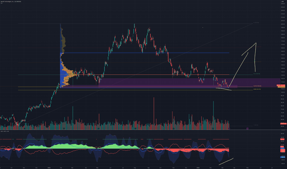Viewport: 287px width, 169px height.
Task: Select the blue horizontal line near 158
Action: (x=145, y=53)
